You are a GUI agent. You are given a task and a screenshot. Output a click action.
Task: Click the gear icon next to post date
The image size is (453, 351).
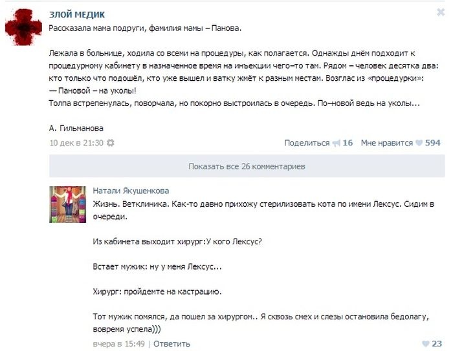click(x=111, y=143)
